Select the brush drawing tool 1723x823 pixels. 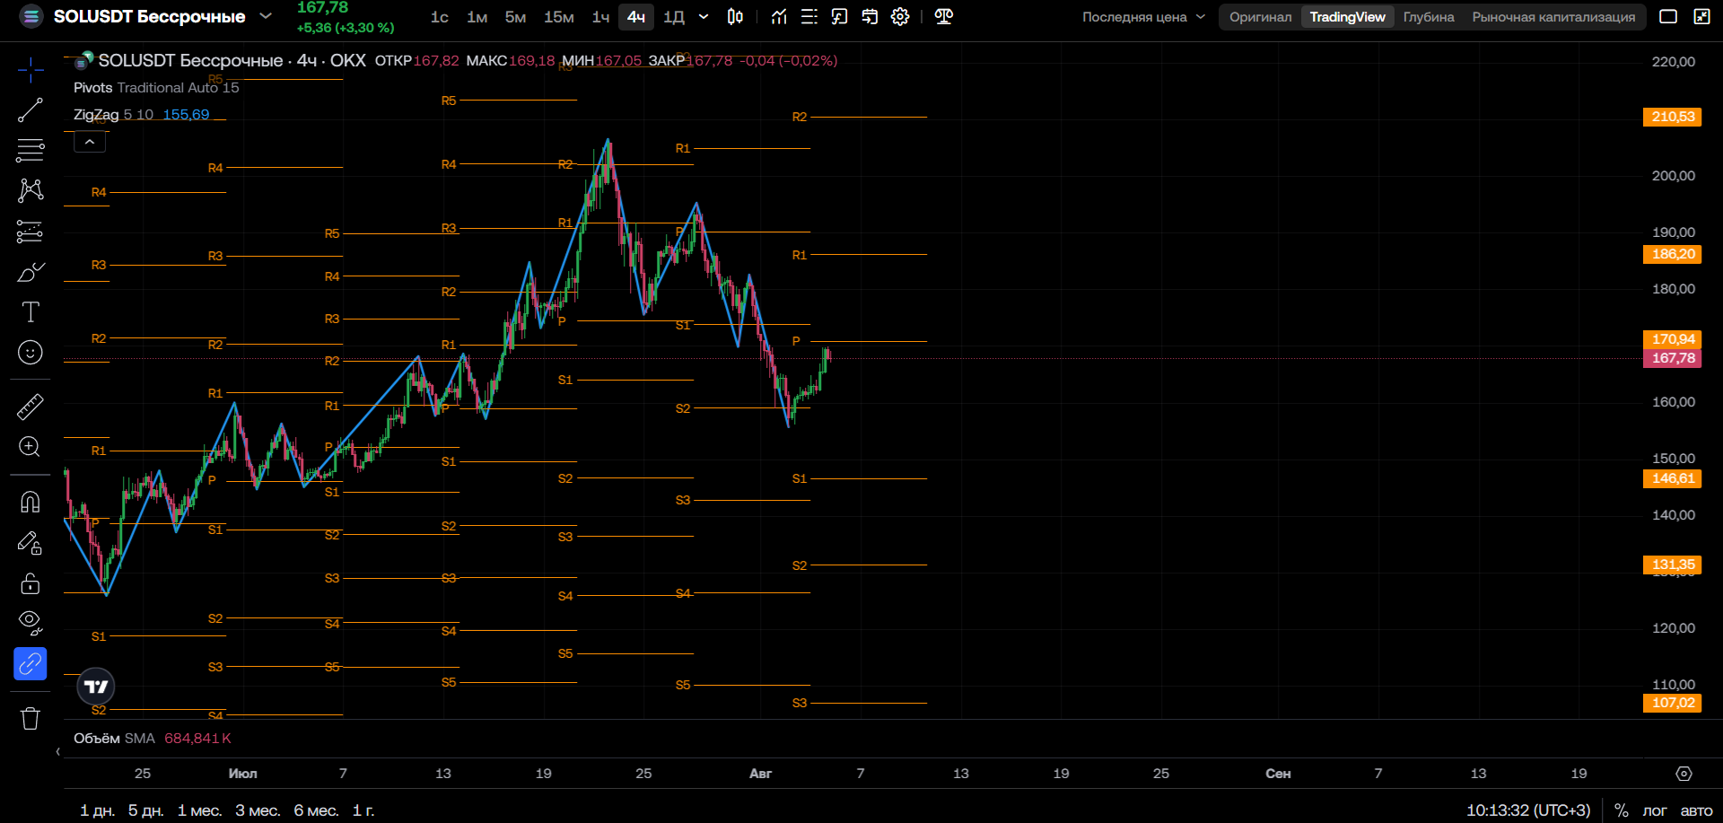click(31, 272)
